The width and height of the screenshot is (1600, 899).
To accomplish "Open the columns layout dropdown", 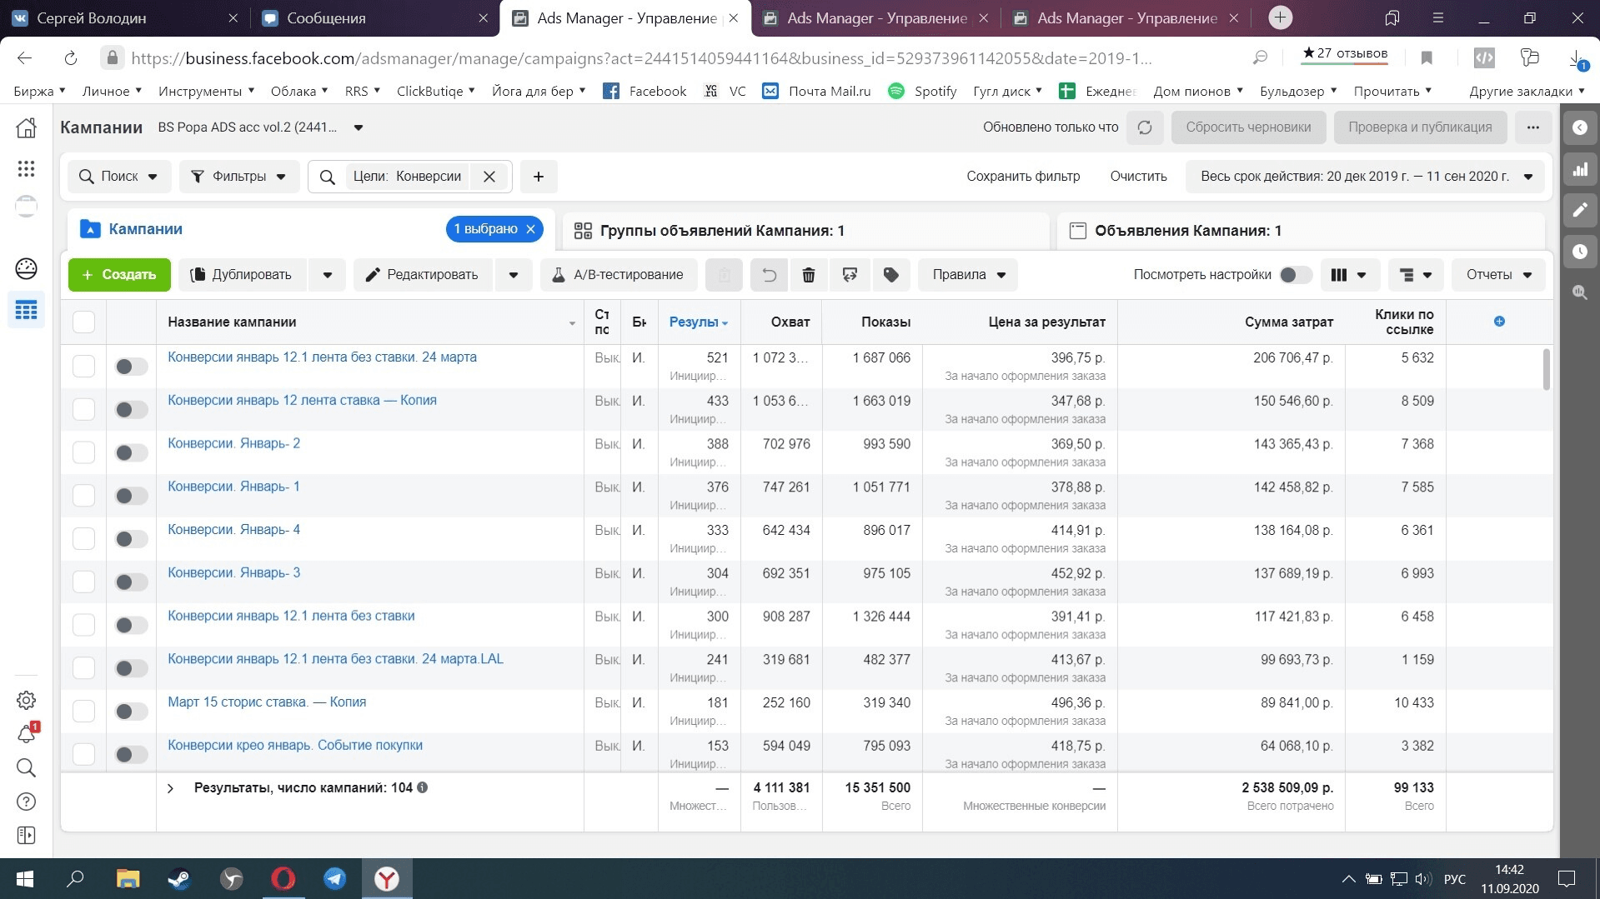I will pos(1349,275).
